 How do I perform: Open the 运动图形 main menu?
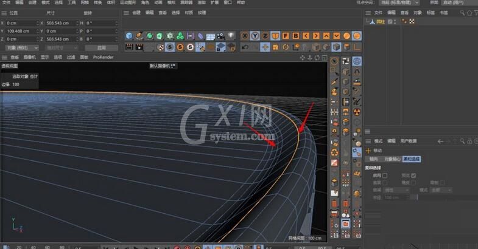click(128, 2)
